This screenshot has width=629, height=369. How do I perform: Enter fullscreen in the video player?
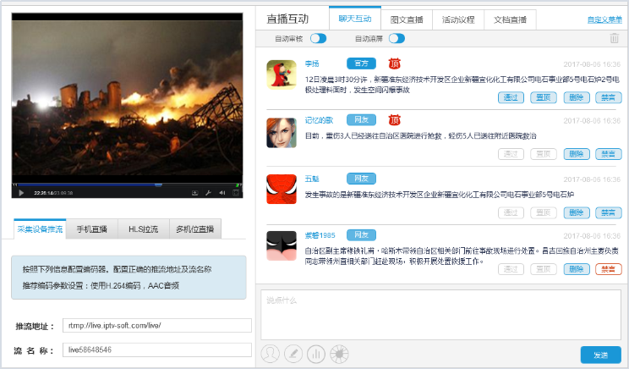(237, 193)
